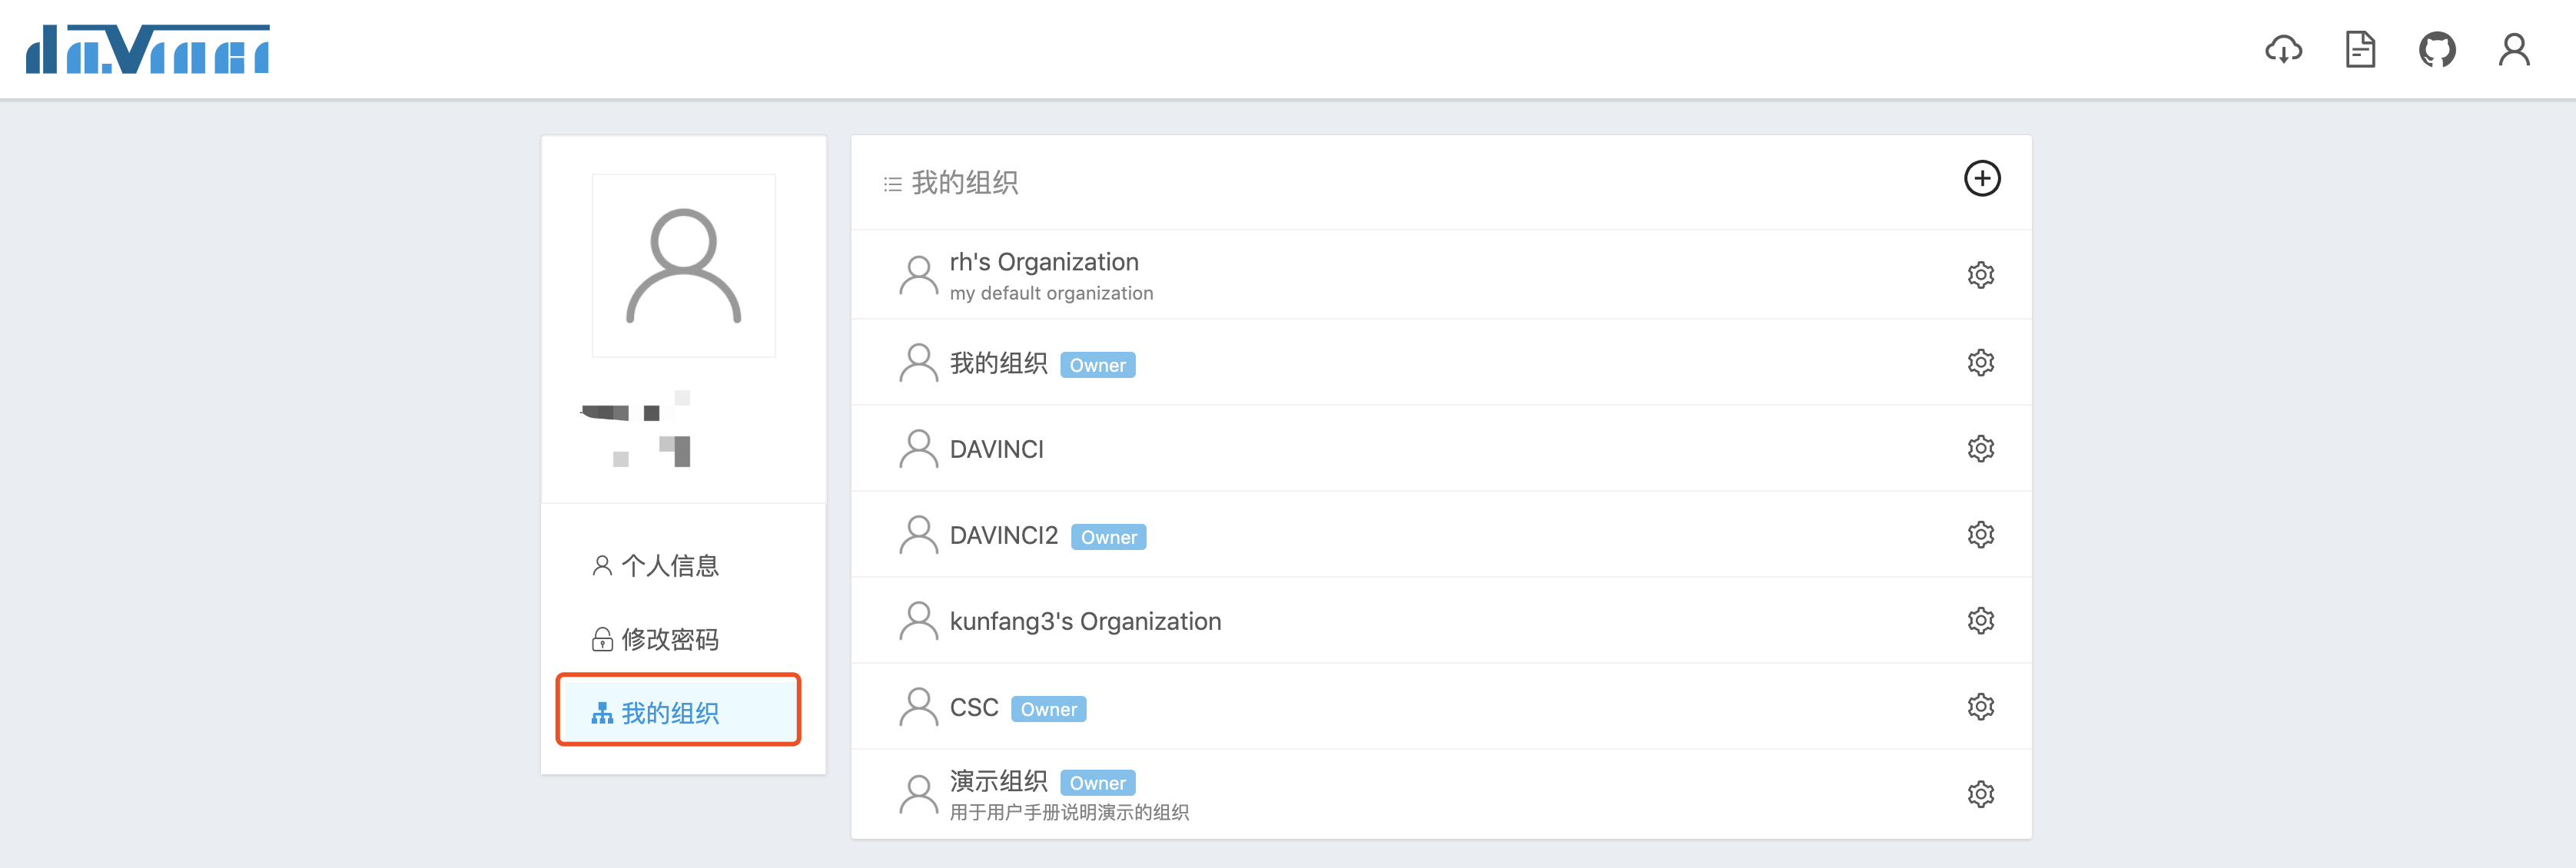2576x868 pixels.
Task: Open settings gear for DAVINCI2
Action: pyautogui.click(x=1980, y=535)
